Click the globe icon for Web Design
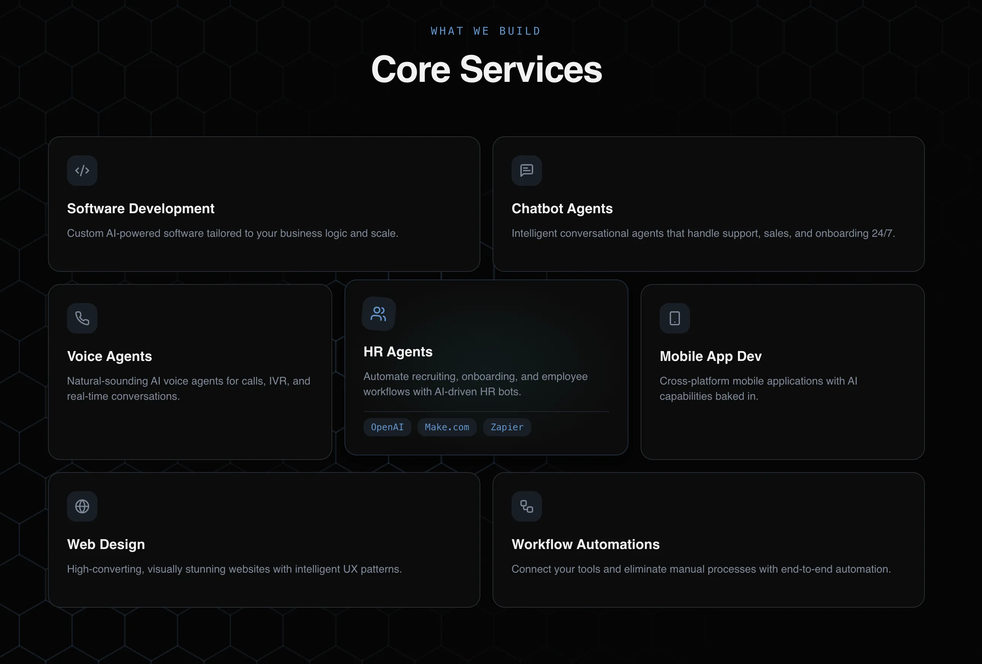 click(x=82, y=506)
